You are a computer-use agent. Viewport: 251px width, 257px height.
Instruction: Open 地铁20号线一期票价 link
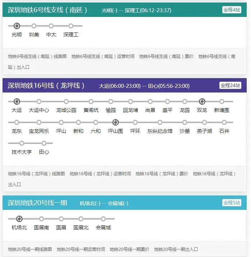point(130,249)
